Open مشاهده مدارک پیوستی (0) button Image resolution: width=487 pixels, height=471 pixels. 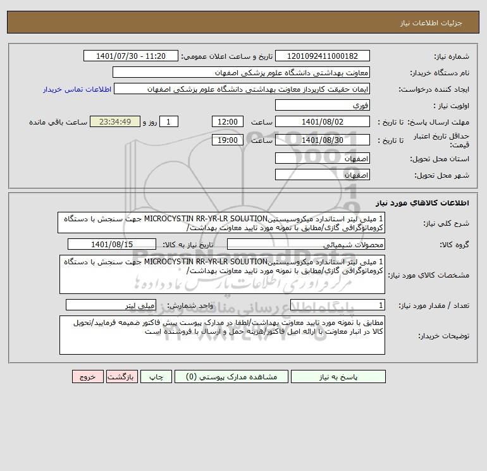point(231,377)
